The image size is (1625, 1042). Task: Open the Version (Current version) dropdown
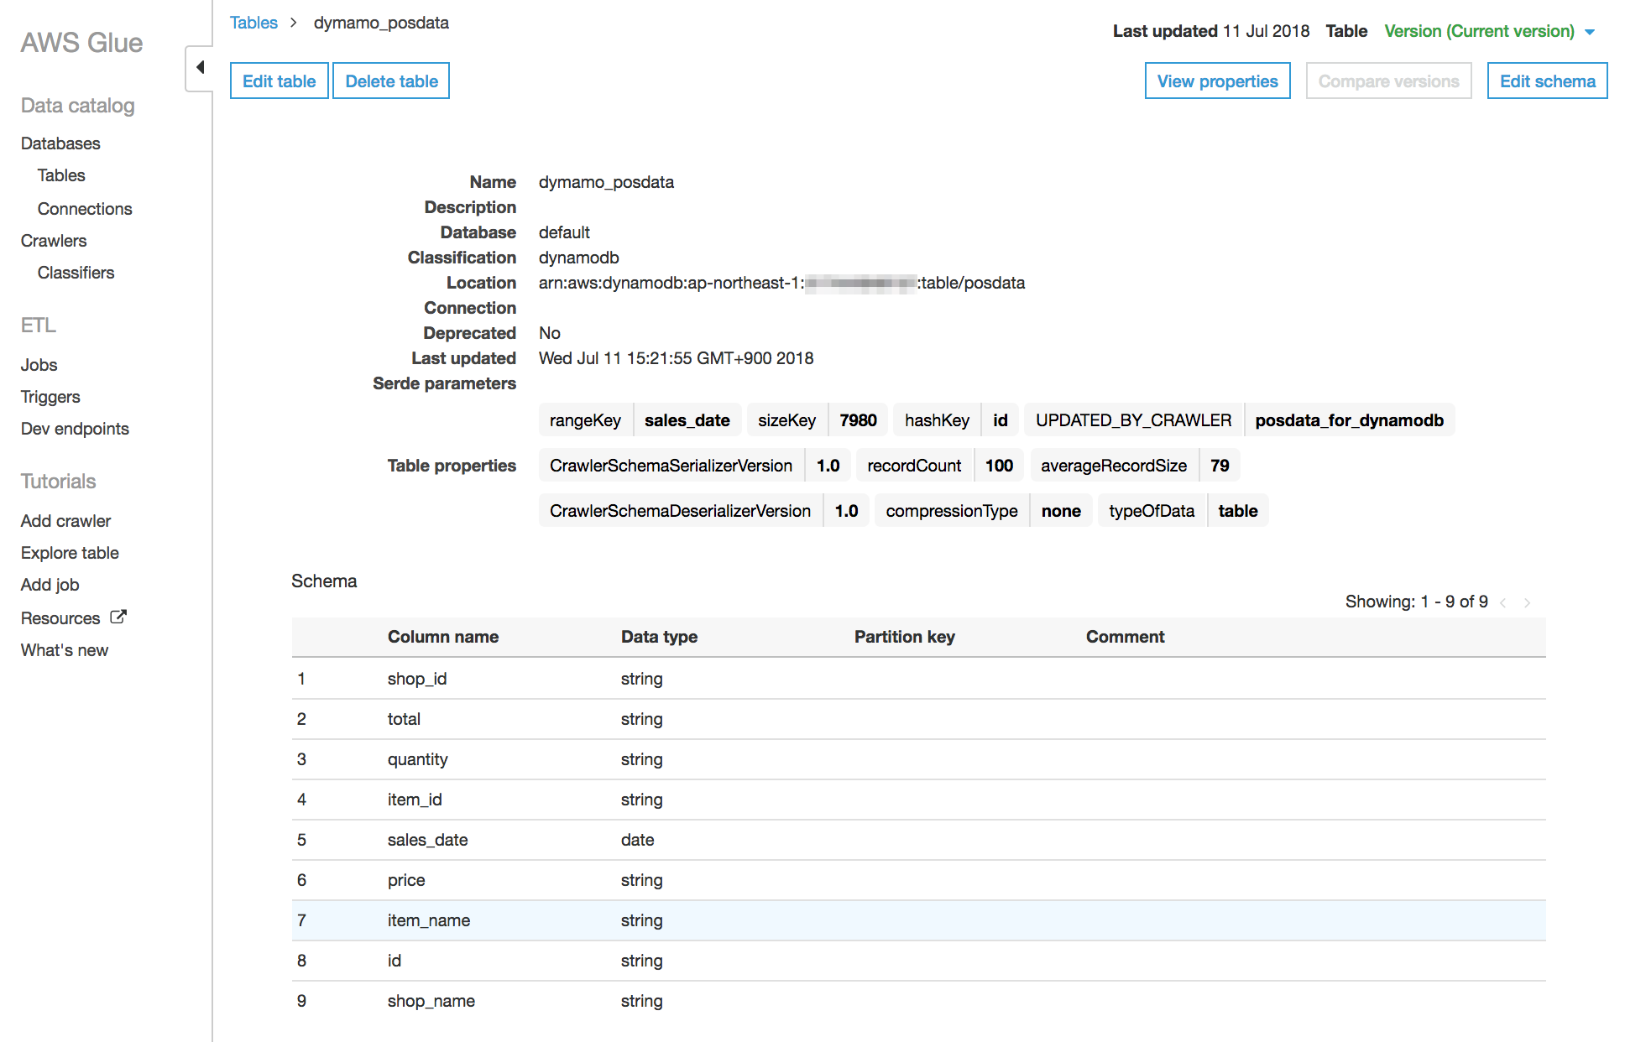[x=1481, y=31]
